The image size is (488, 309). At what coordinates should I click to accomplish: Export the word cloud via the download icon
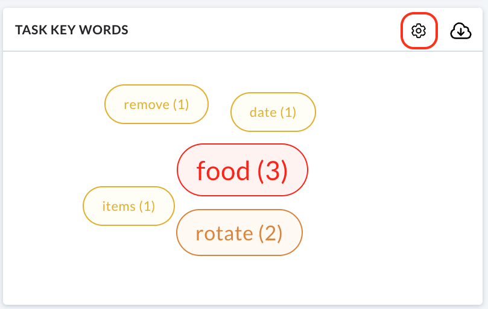(461, 31)
